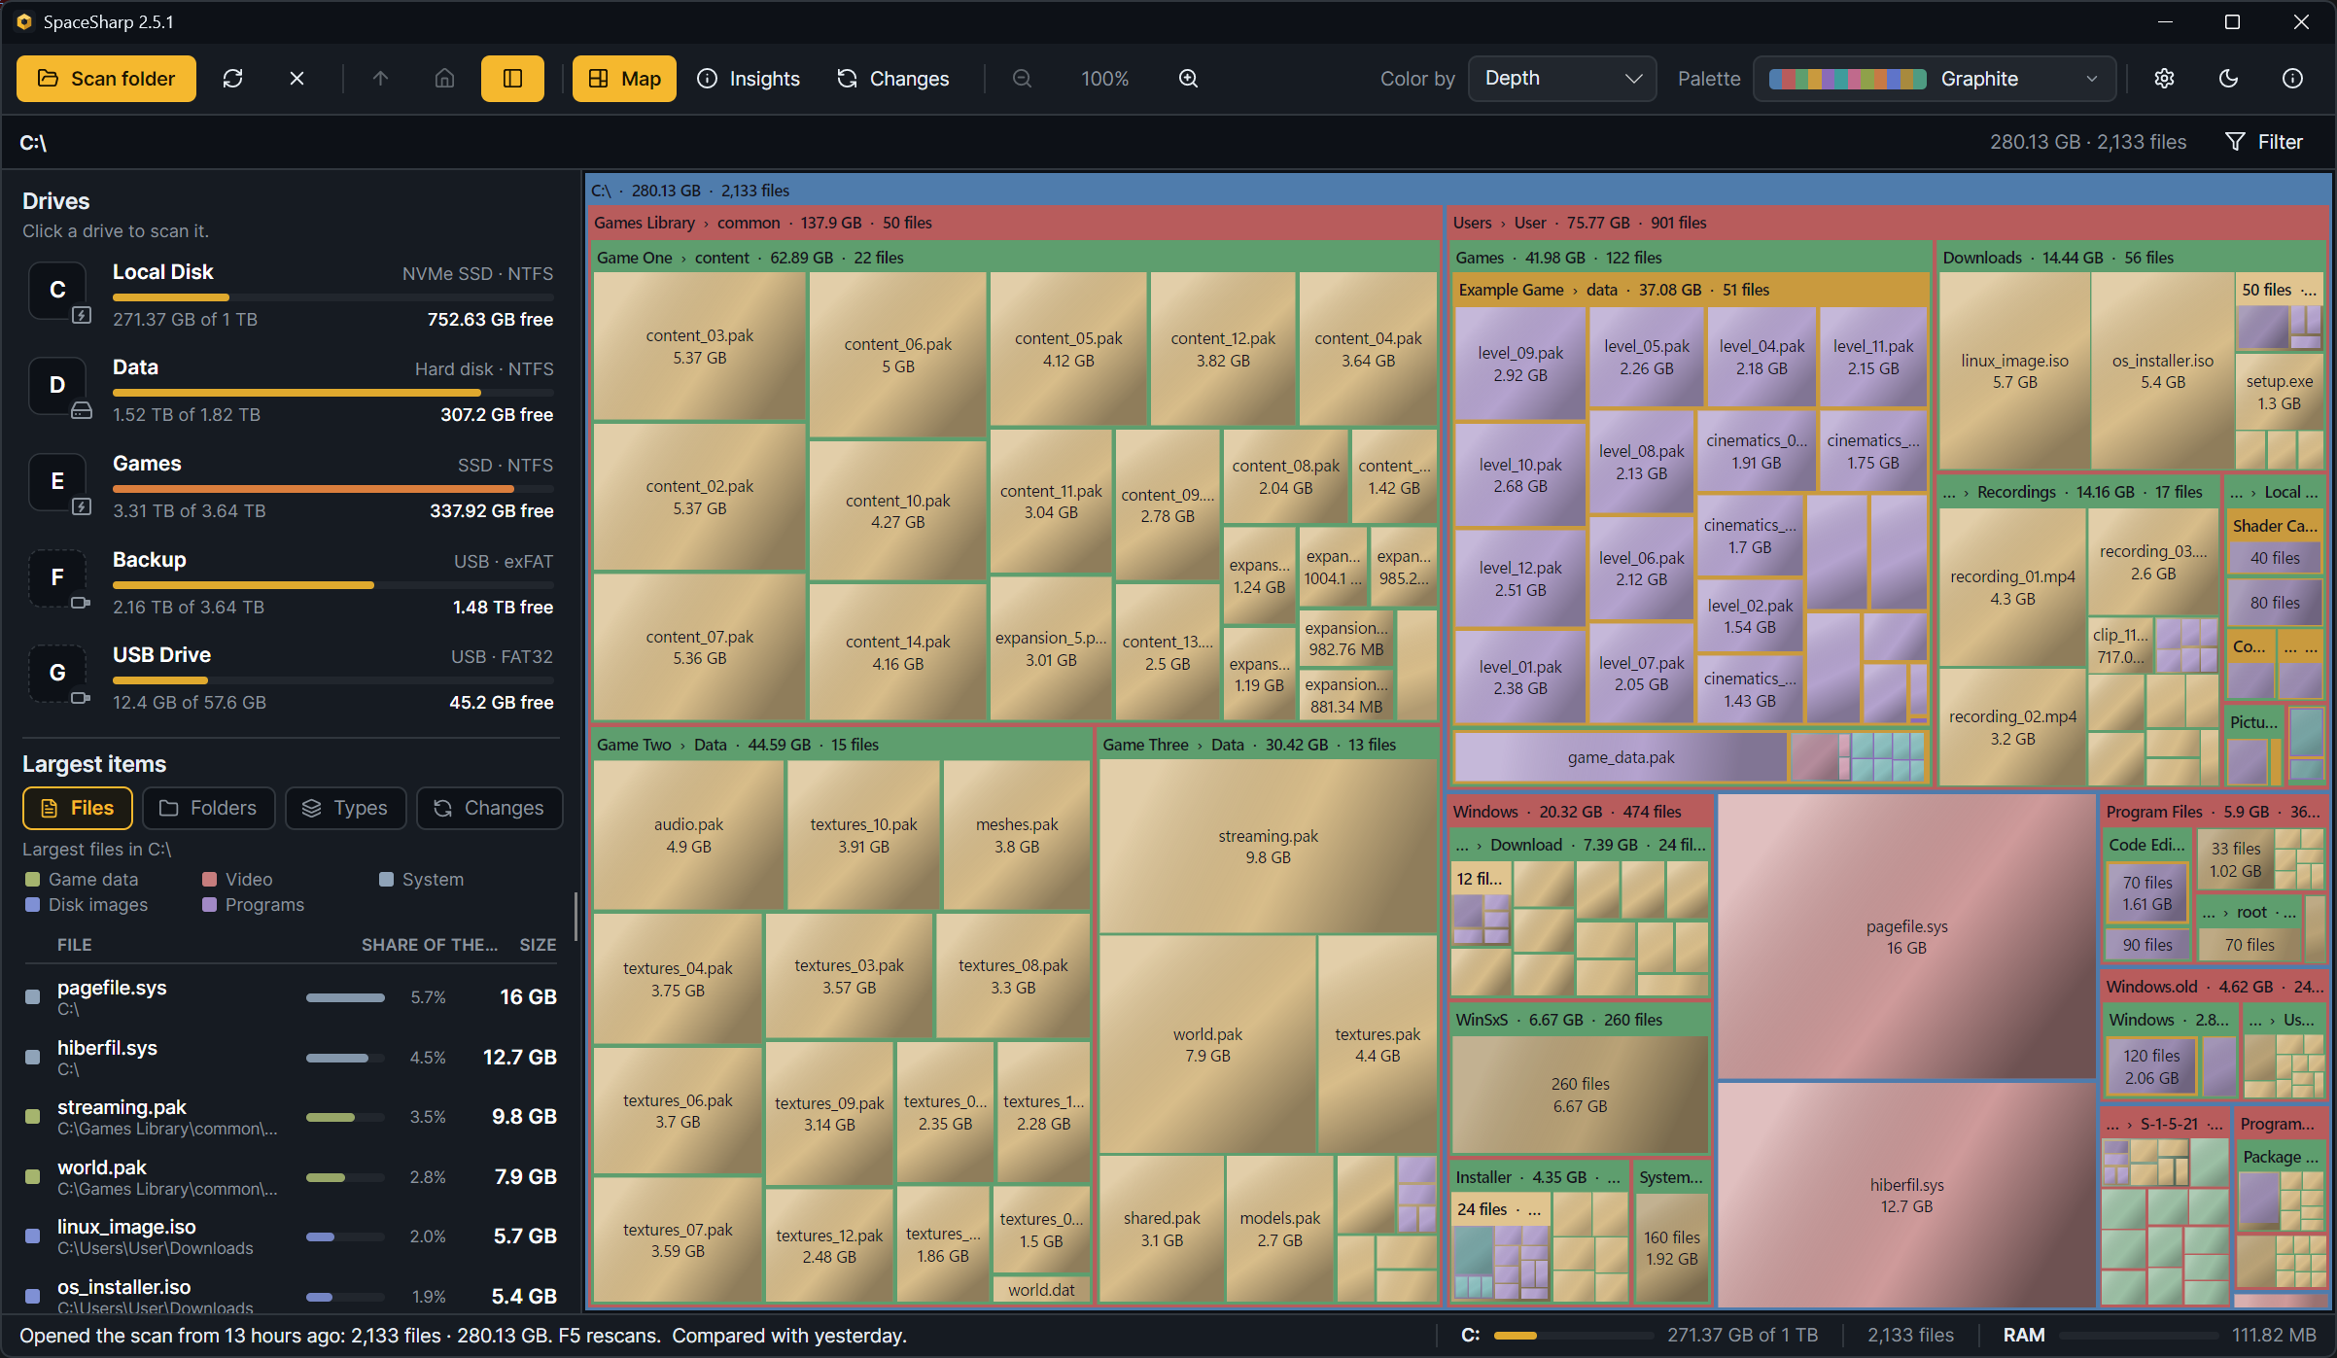Toggle the Disk images legend item
The image size is (2337, 1358).
[87, 905]
